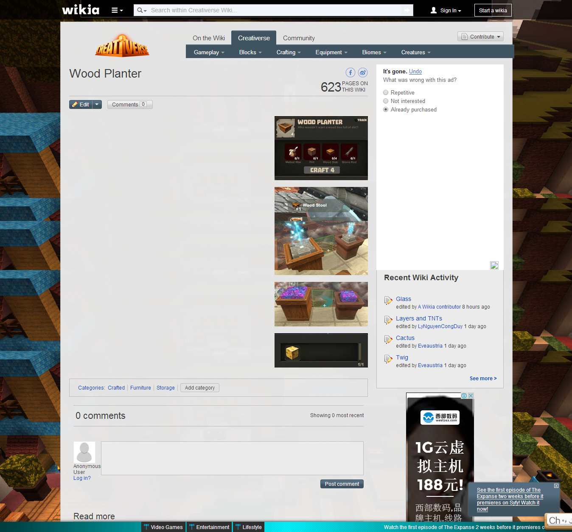Click the Log in? link
Screen dimensions: 572x532
tap(82, 478)
